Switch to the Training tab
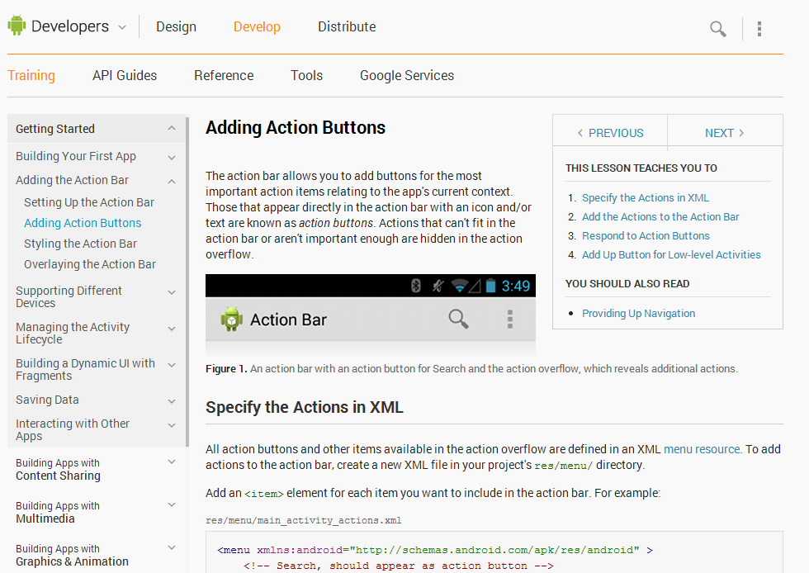 [31, 75]
